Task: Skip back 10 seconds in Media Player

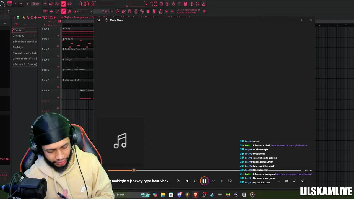Action: pyautogui.click(x=195, y=181)
